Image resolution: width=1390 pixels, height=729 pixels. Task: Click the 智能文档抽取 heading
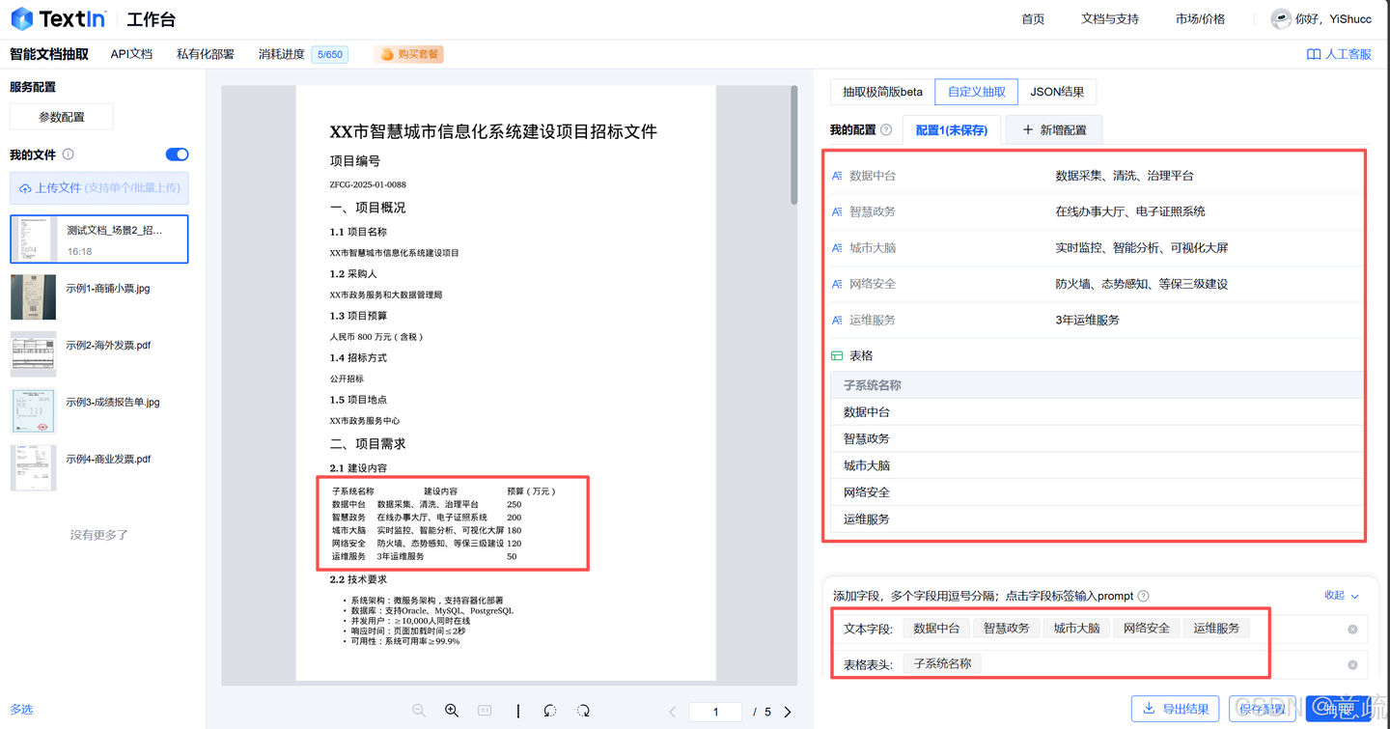coord(49,54)
